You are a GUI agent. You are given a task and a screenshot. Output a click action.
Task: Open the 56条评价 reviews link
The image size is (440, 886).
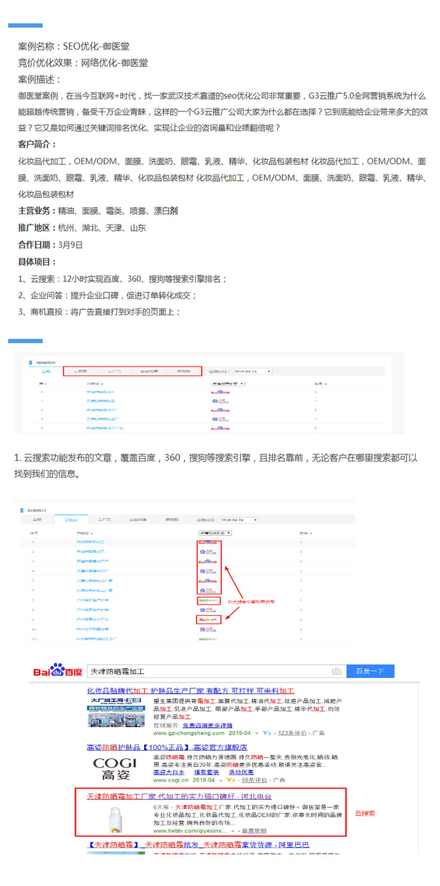click(x=255, y=780)
